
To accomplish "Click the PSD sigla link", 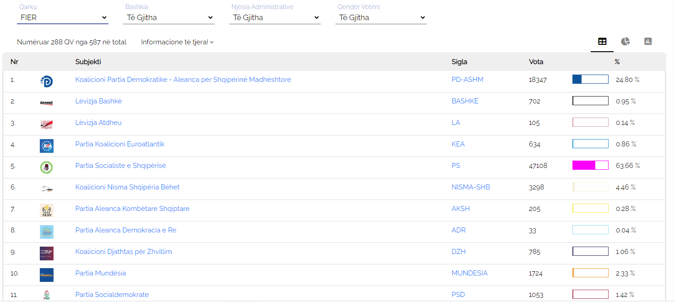I will 458,295.
